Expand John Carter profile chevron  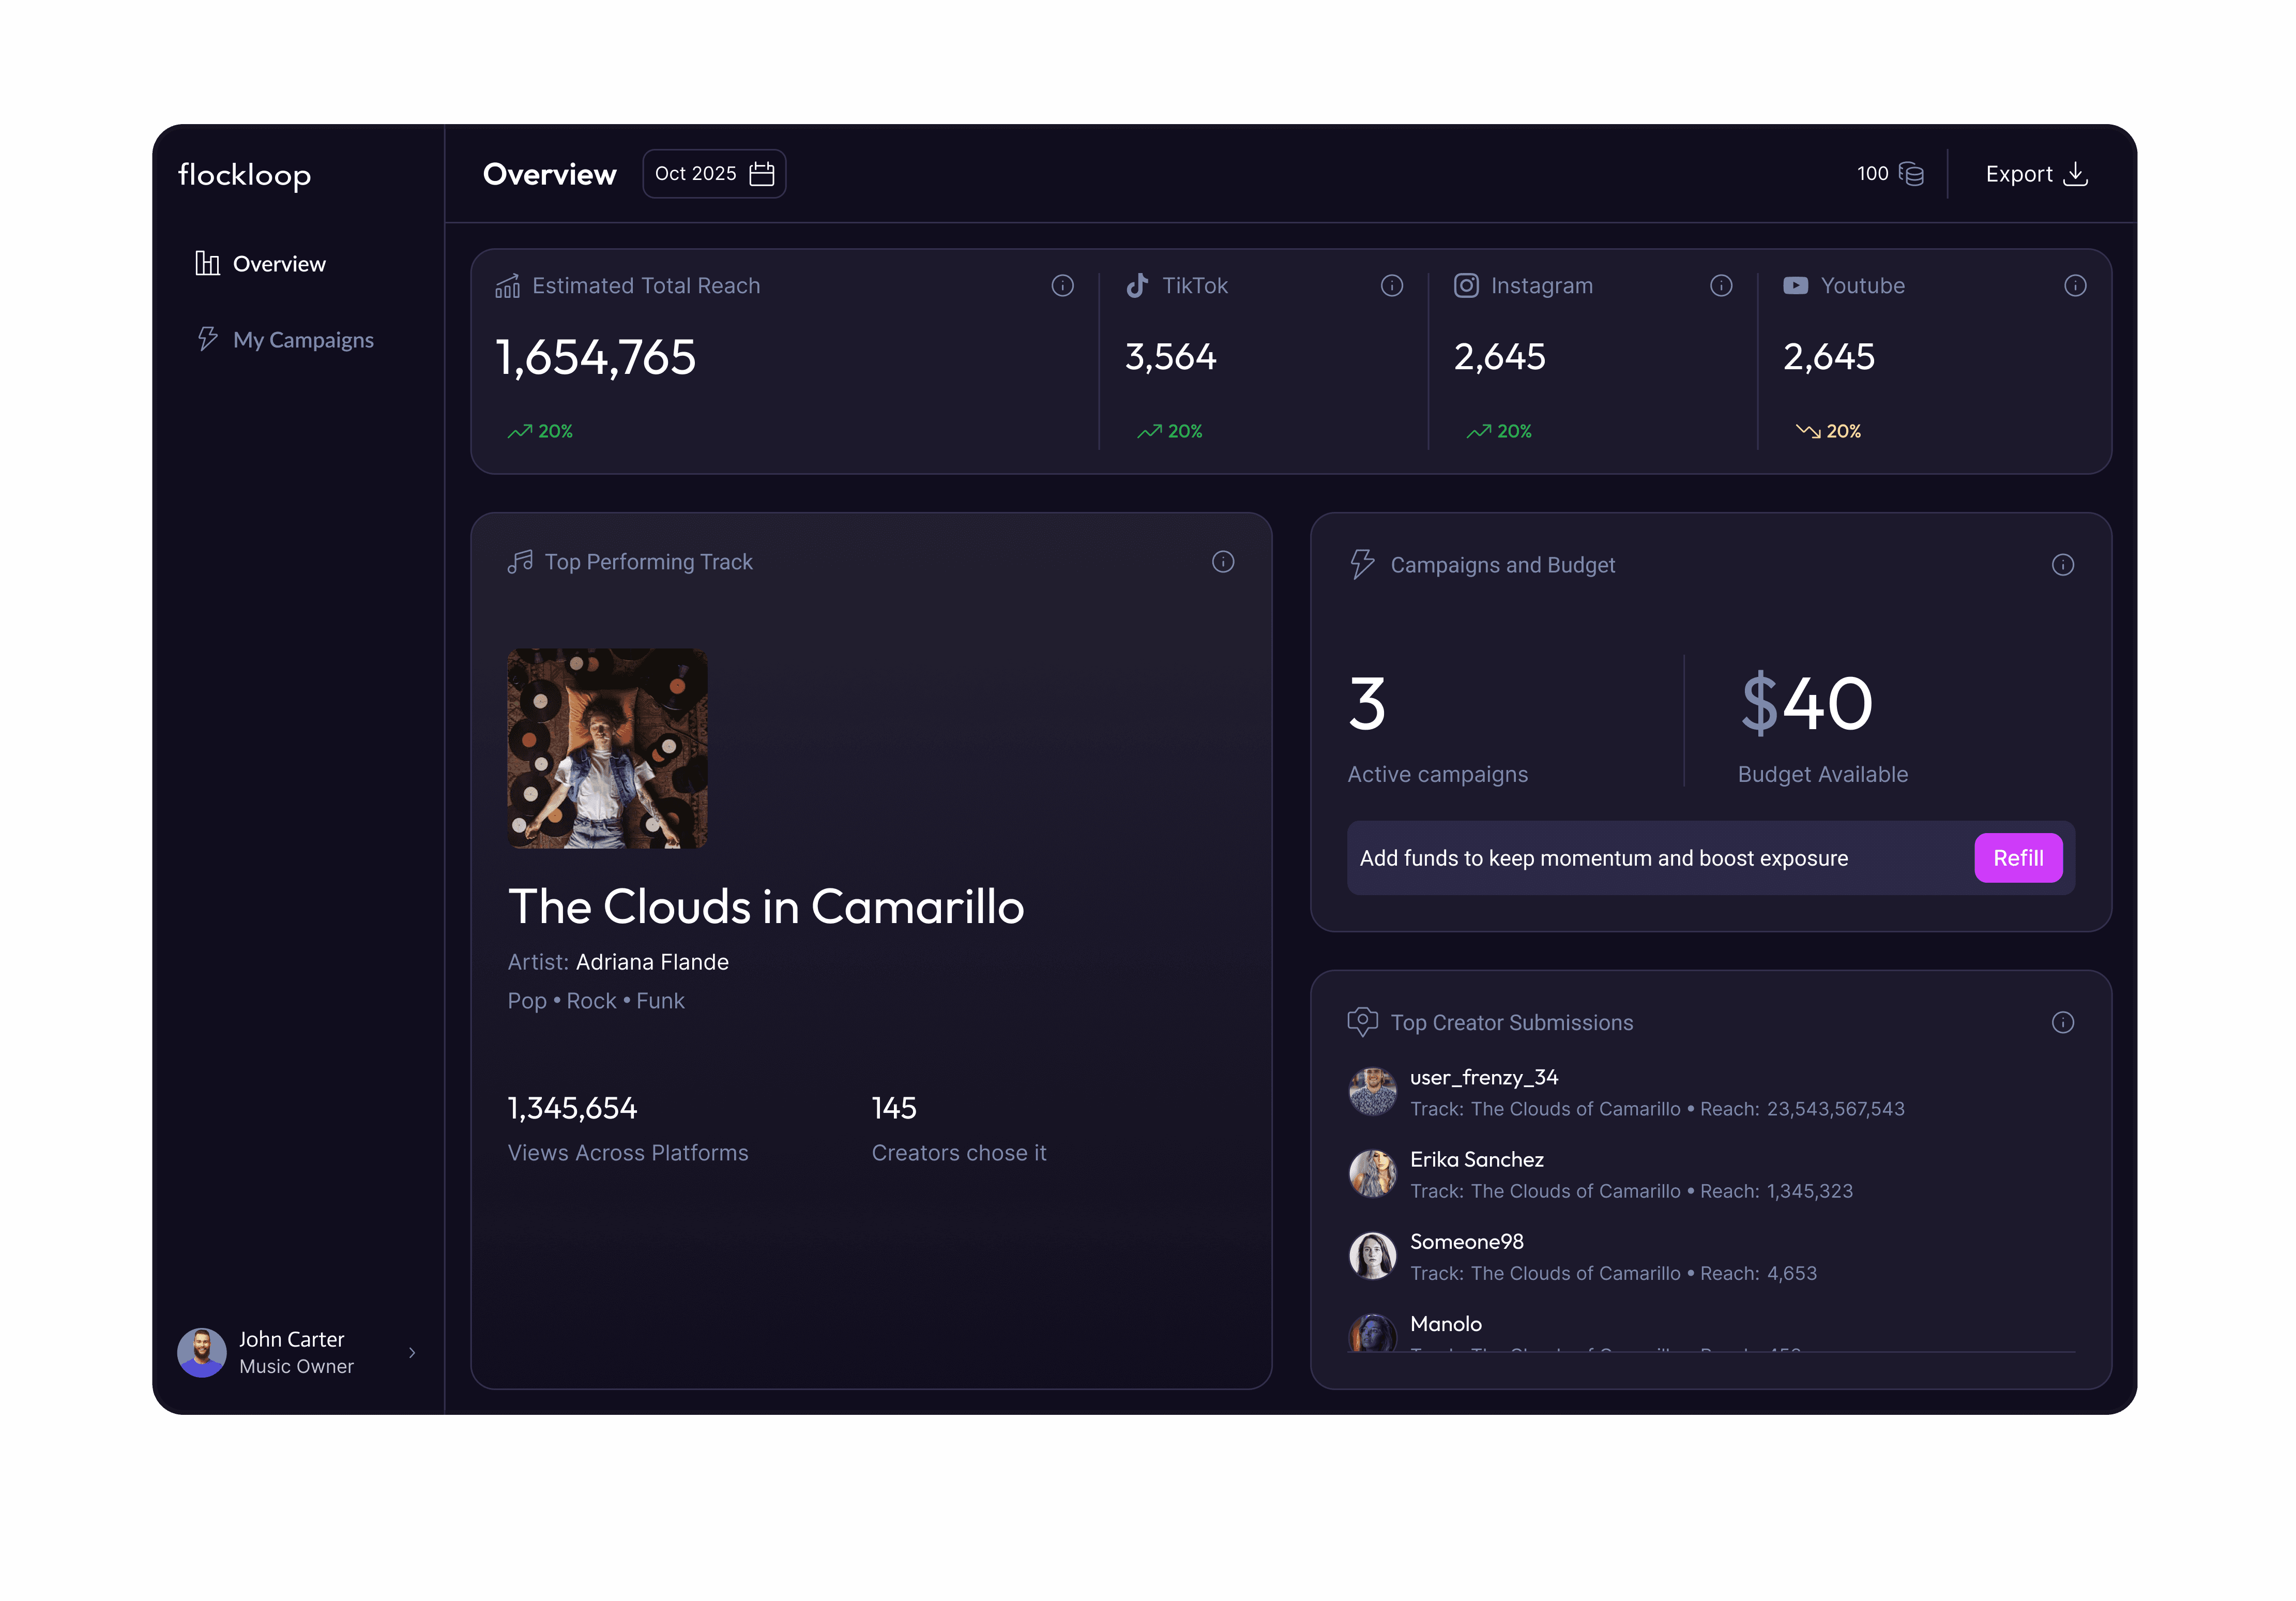pos(412,1352)
